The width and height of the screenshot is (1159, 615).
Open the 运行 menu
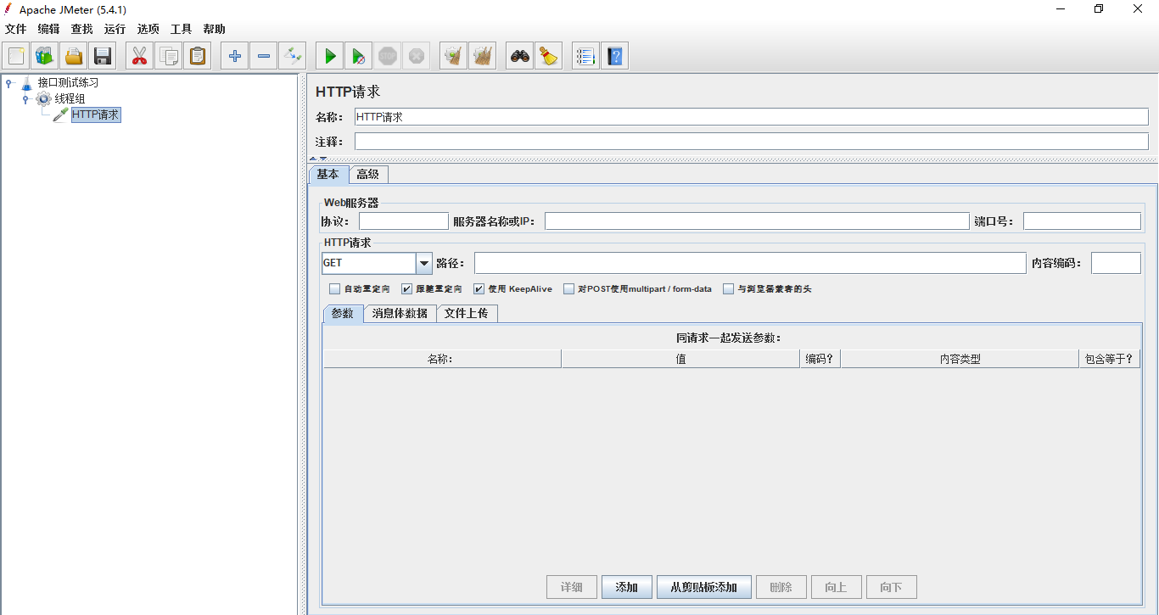tap(115, 29)
